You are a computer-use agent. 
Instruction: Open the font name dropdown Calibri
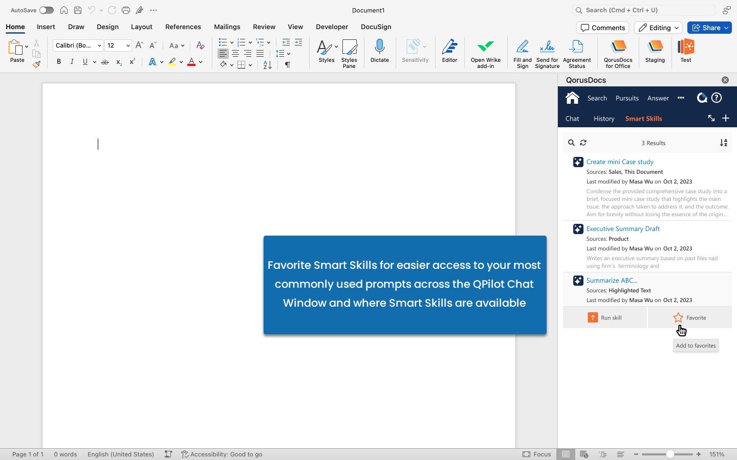pos(99,45)
